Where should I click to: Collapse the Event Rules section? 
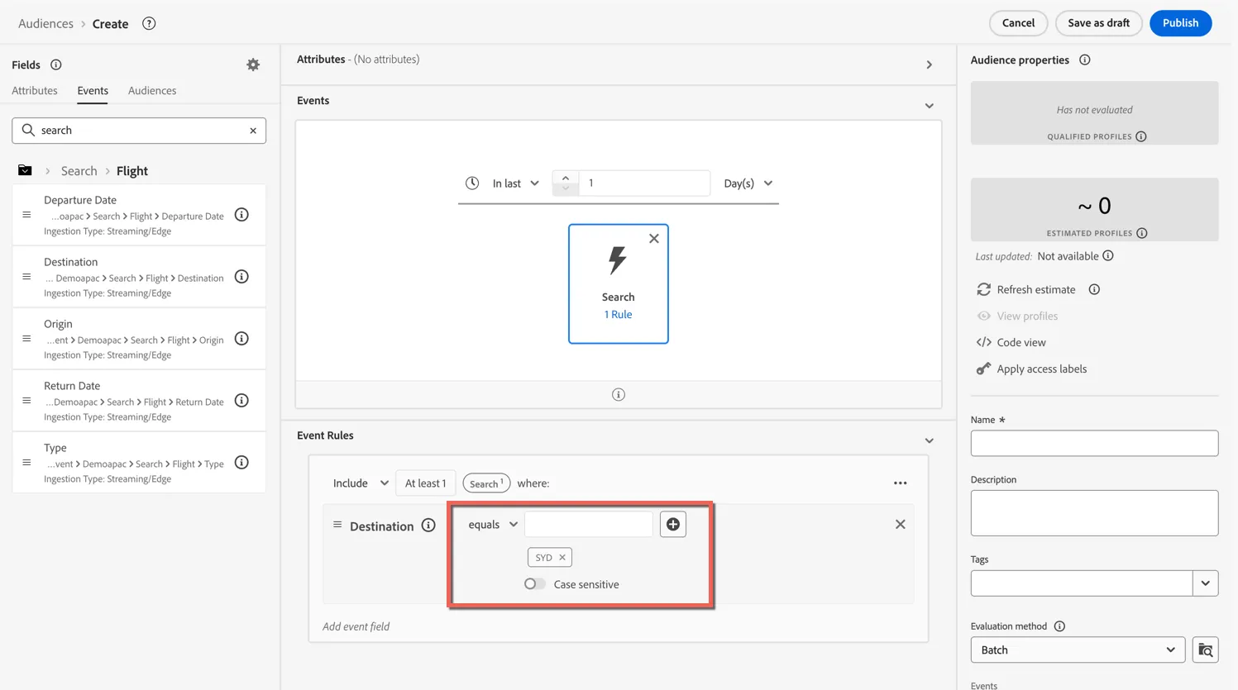pos(929,440)
